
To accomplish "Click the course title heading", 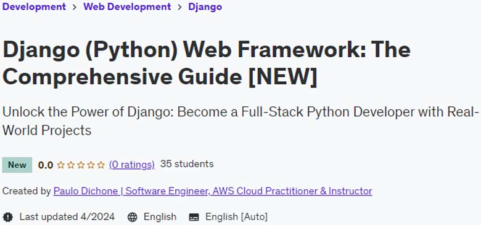I will click(x=207, y=63).
